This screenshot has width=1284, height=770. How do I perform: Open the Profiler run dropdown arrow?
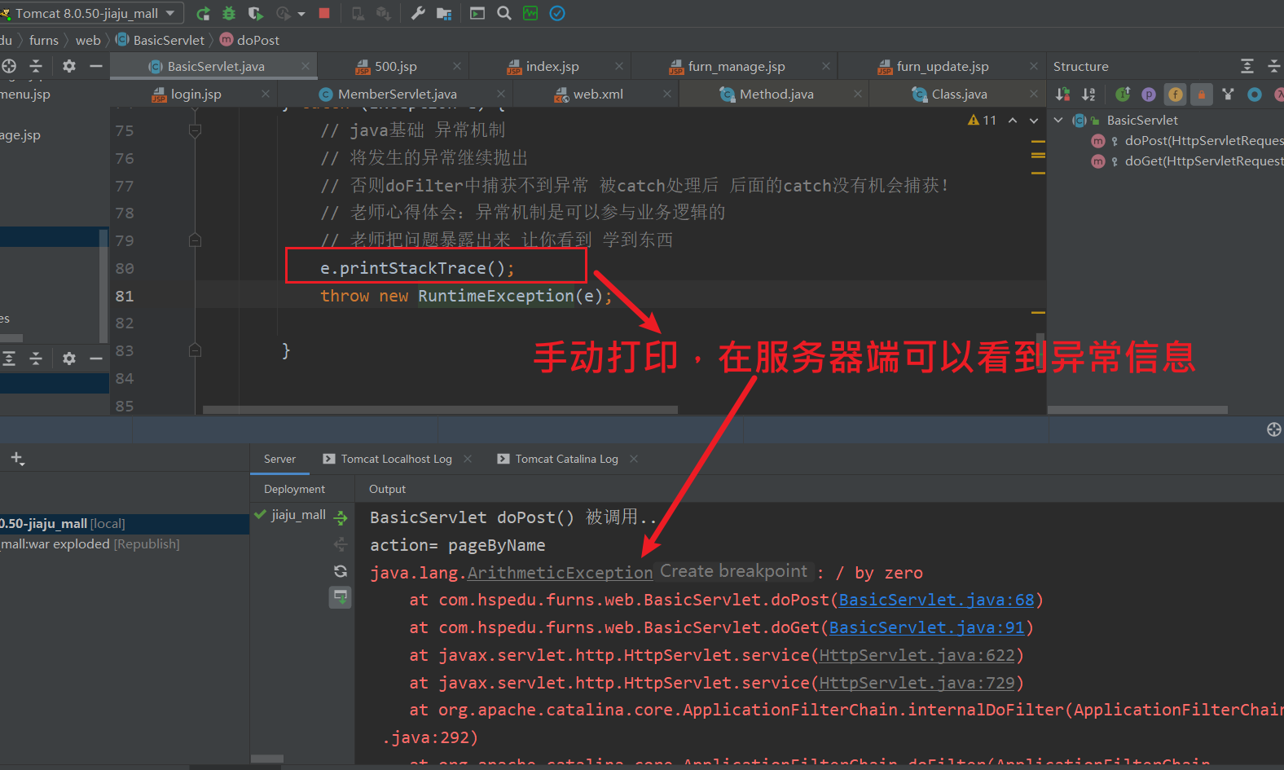click(301, 14)
